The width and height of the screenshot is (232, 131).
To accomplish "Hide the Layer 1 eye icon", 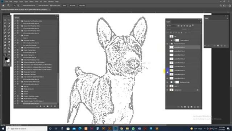I will point(167,86).
